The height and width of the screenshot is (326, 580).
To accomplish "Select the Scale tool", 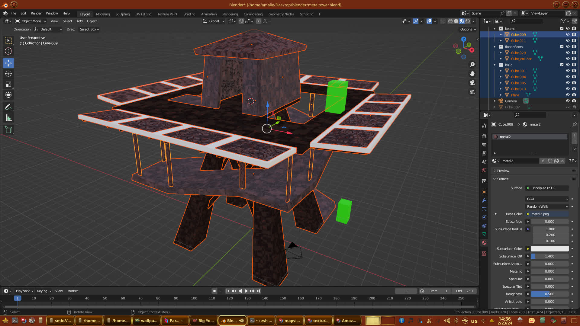I will [x=8, y=85].
